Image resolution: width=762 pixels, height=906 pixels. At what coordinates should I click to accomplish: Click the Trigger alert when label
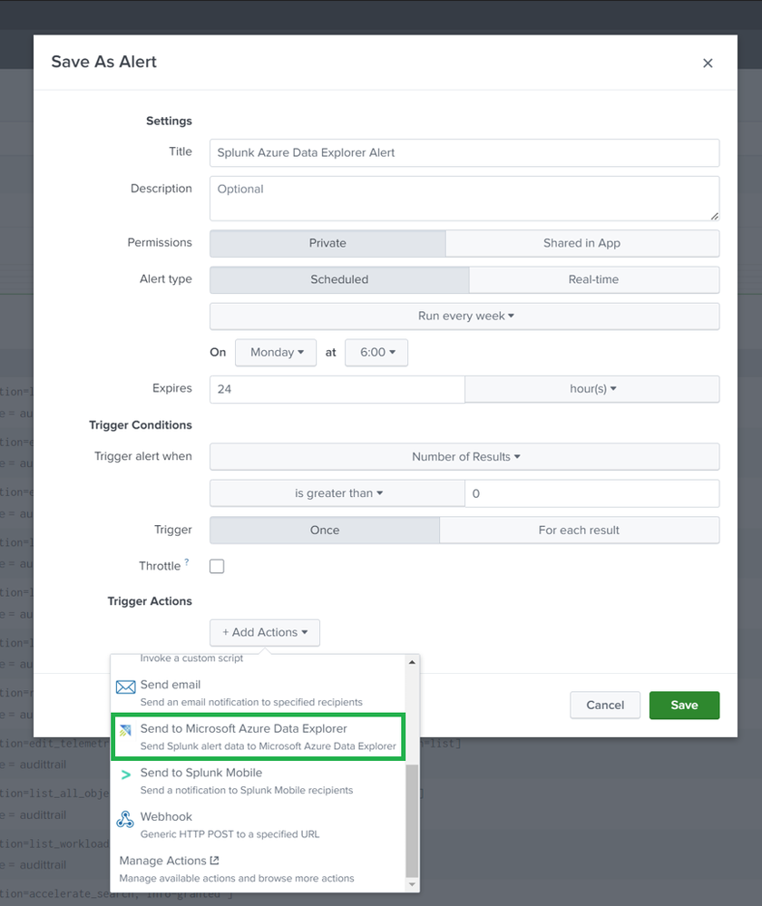(143, 456)
